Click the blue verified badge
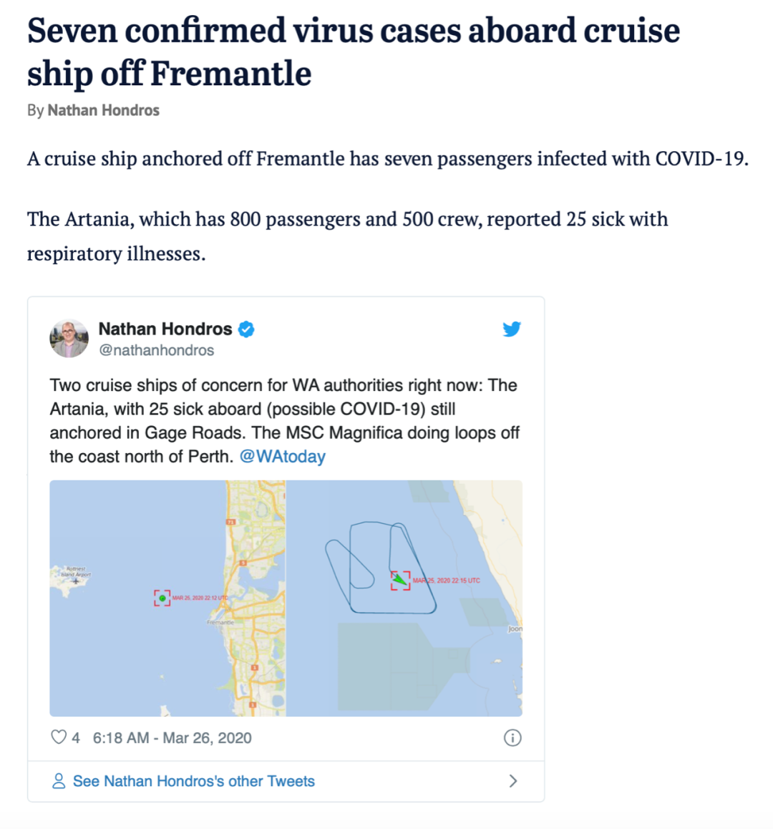 click(x=246, y=329)
